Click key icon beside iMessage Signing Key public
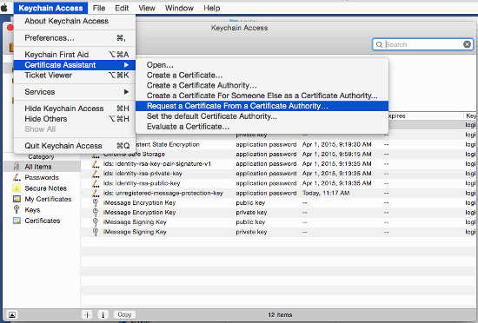This screenshot has height=323, width=478. pos(96,222)
